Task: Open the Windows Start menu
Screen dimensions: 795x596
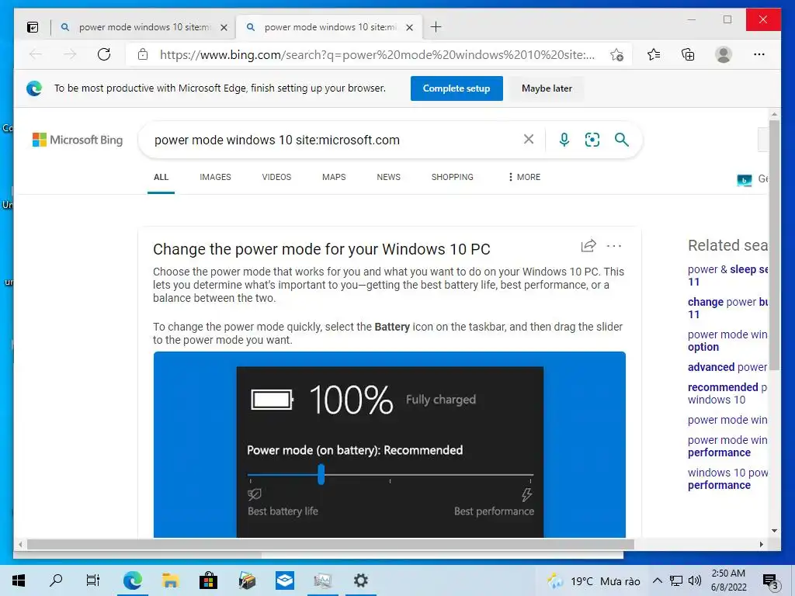Action: pyautogui.click(x=19, y=580)
